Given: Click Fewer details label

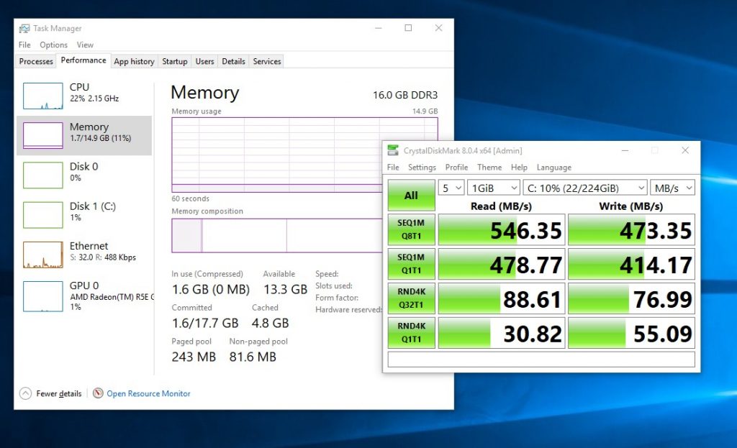Looking at the screenshot, I should [x=59, y=393].
